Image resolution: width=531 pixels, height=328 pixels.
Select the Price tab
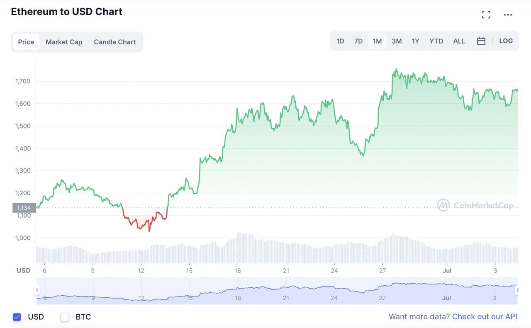tap(26, 42)
